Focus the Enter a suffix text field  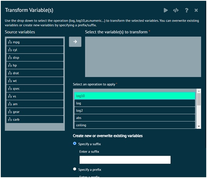[125, 160]
